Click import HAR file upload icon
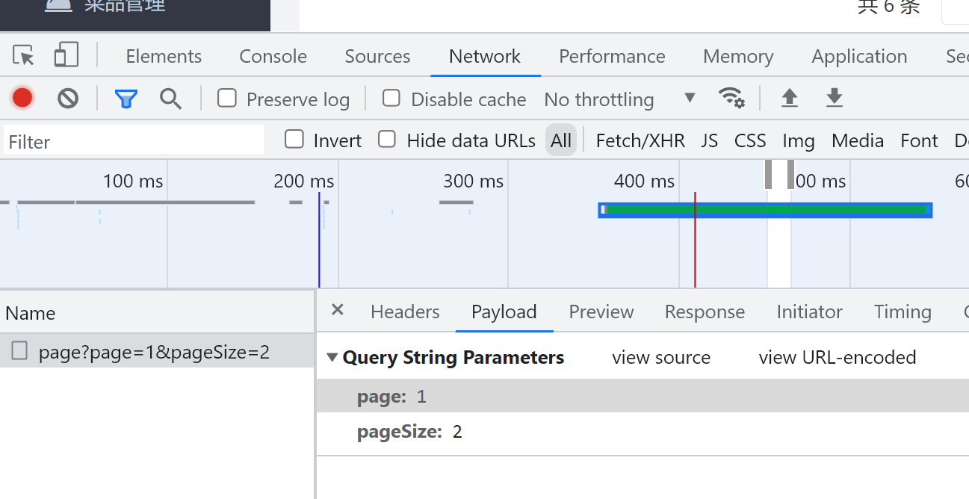969x499 pixels. tap(789, 98)
